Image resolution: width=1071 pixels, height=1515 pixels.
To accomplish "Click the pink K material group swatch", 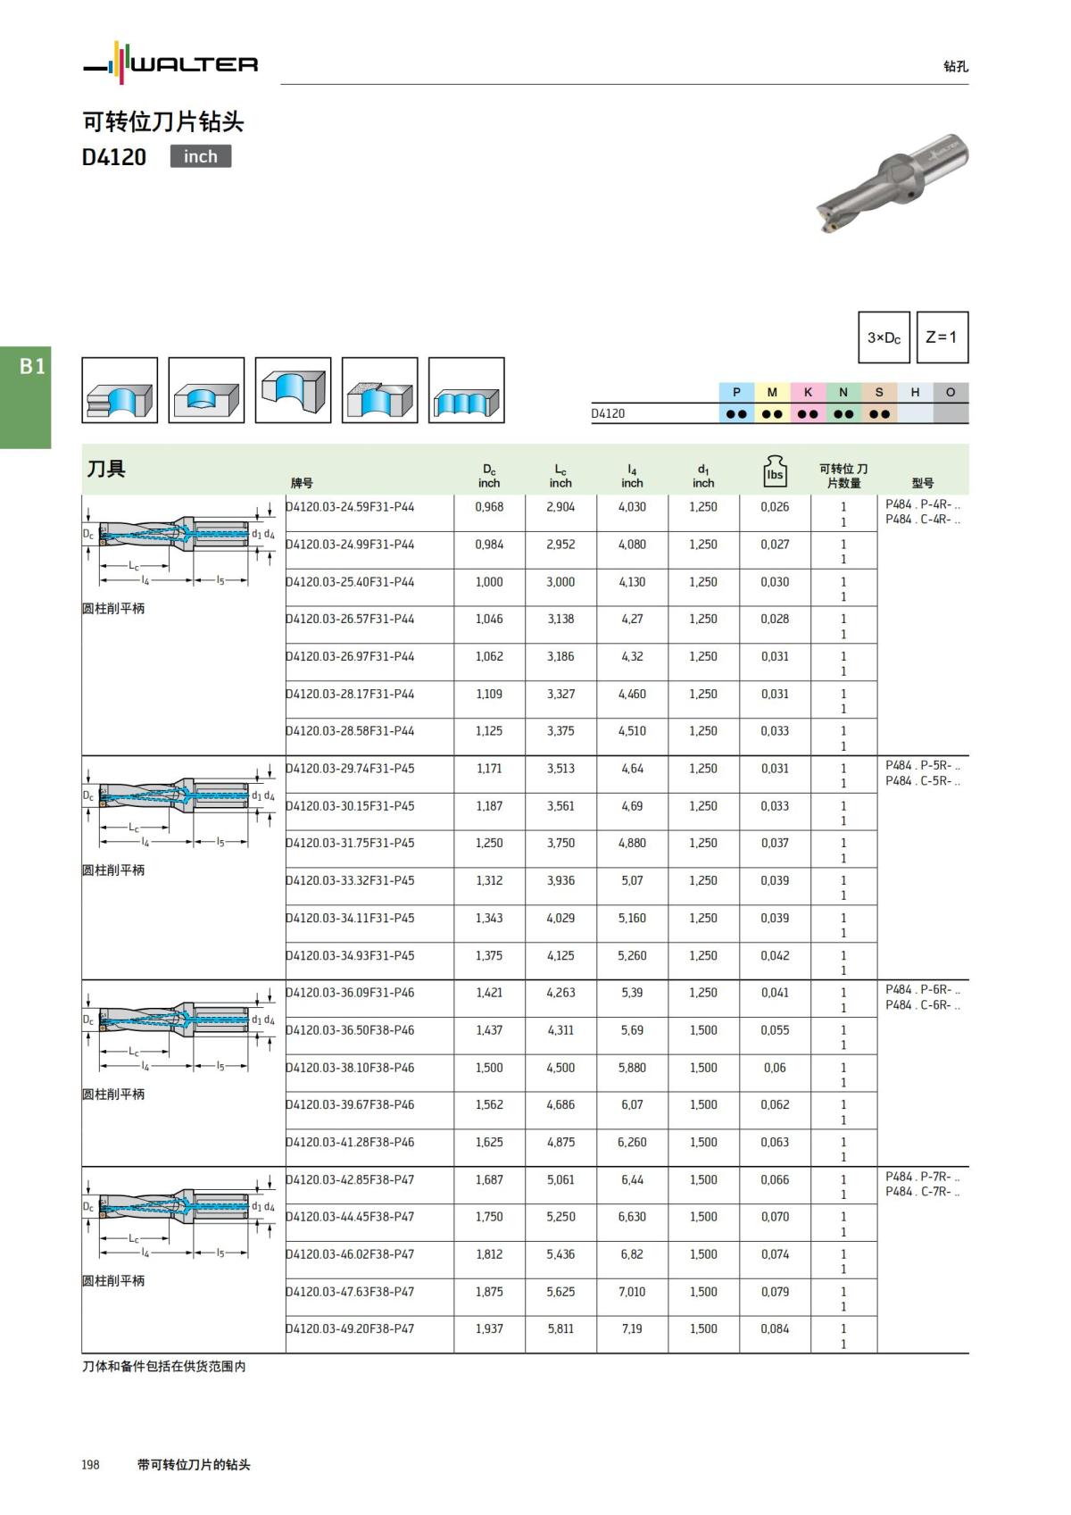I will click(x=808, y=392).
